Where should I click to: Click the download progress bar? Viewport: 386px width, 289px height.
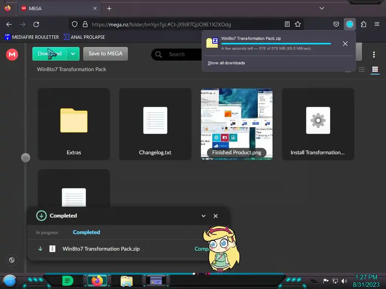pos(276,44)
